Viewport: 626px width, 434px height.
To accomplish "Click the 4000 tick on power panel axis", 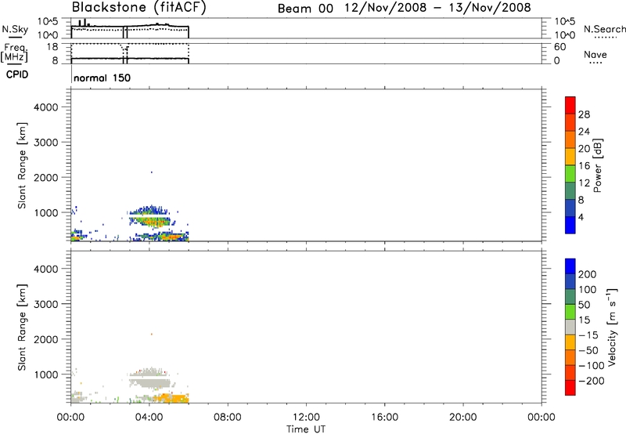I will (x=46, y=107).
